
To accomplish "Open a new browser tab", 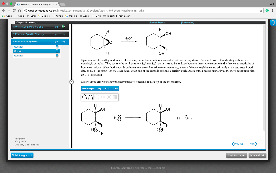I will (63, 4).
